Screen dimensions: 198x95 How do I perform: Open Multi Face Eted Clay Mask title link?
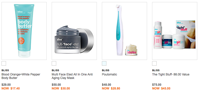pos(72,76)
